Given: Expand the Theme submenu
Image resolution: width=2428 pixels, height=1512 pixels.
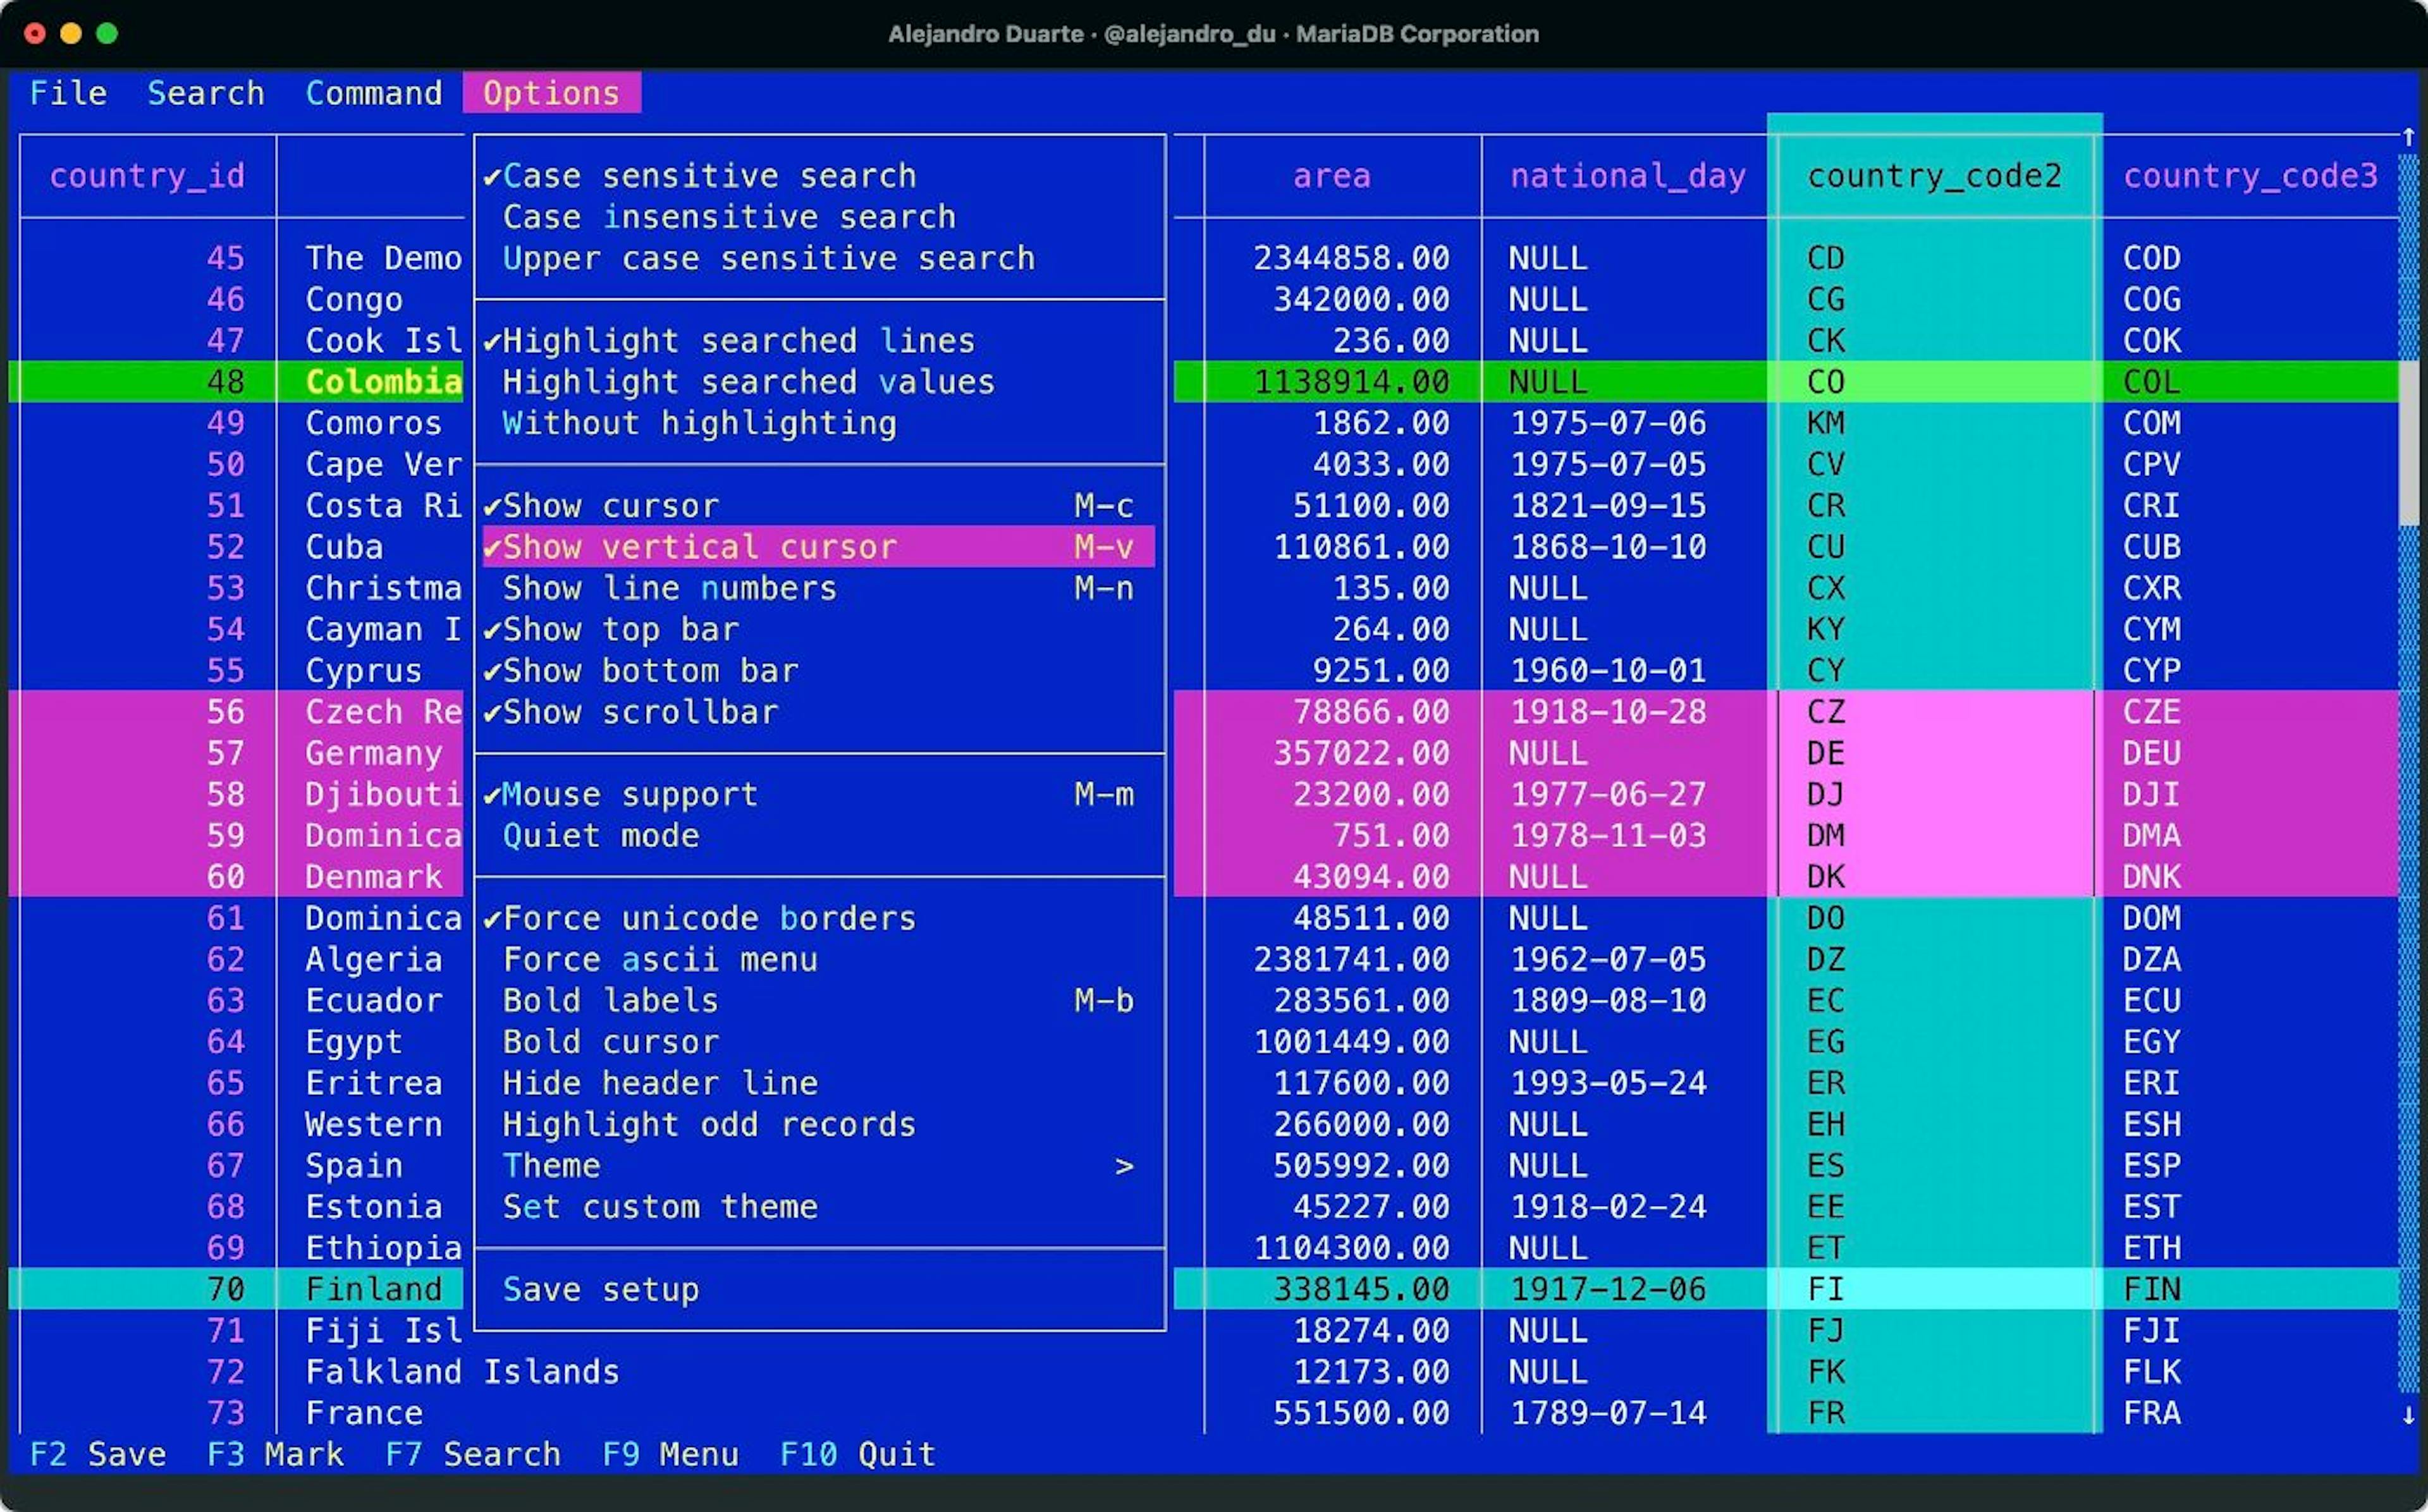Looking at the screenshot, I should click(551, 1165).
